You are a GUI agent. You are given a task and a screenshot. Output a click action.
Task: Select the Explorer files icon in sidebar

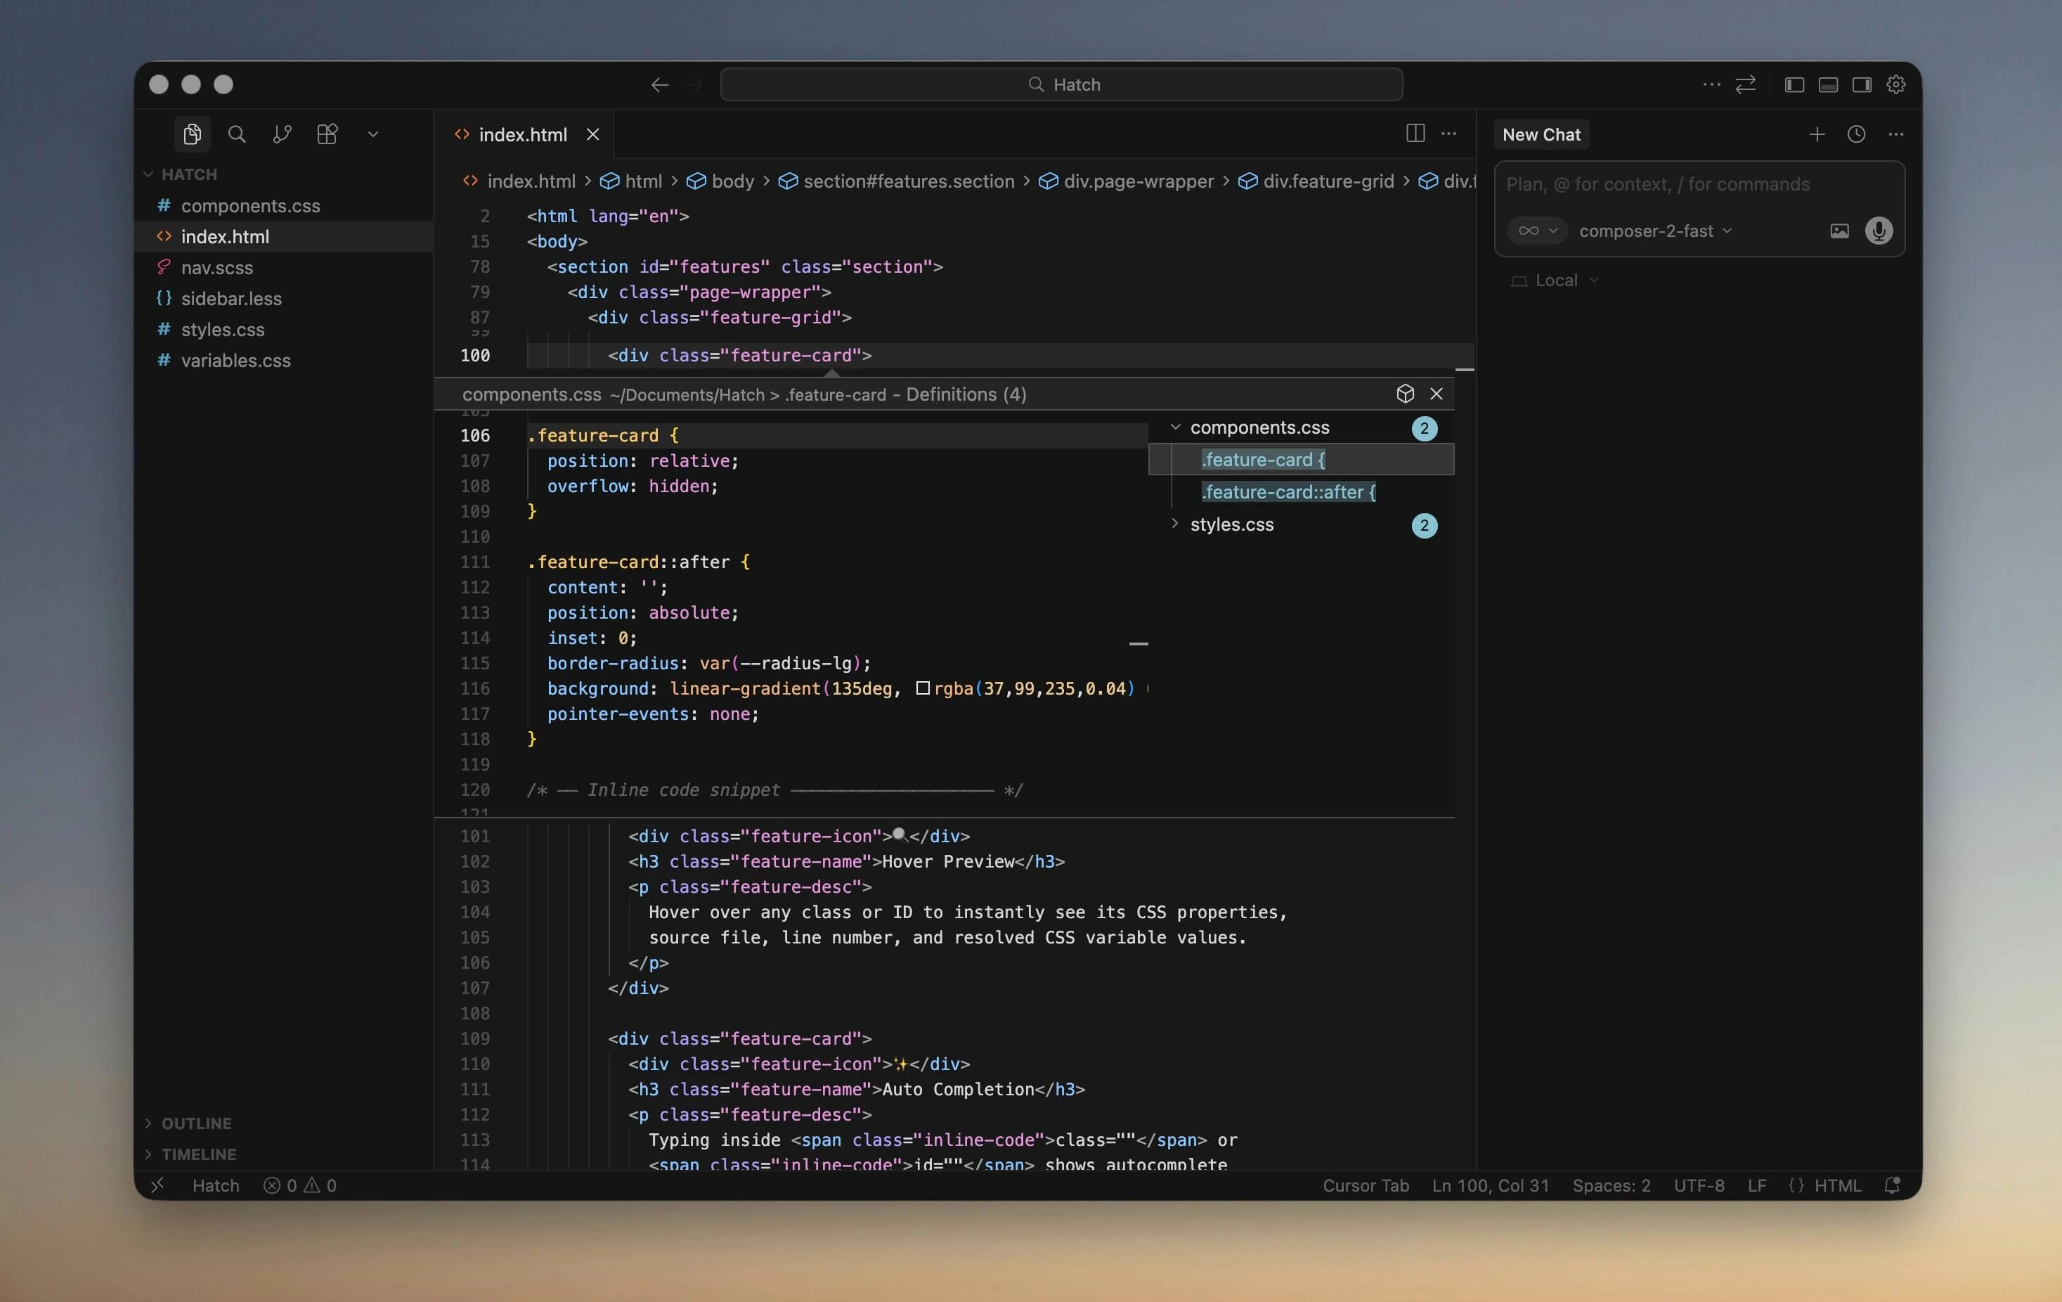tap(192, 134)
